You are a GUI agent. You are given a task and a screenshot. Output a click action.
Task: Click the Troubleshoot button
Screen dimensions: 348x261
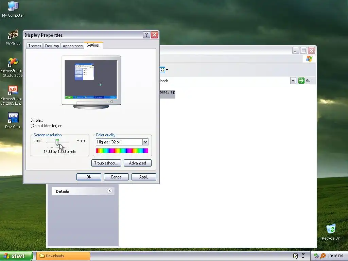106,163
